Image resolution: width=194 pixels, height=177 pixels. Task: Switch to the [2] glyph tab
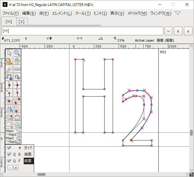coord(22,22)
